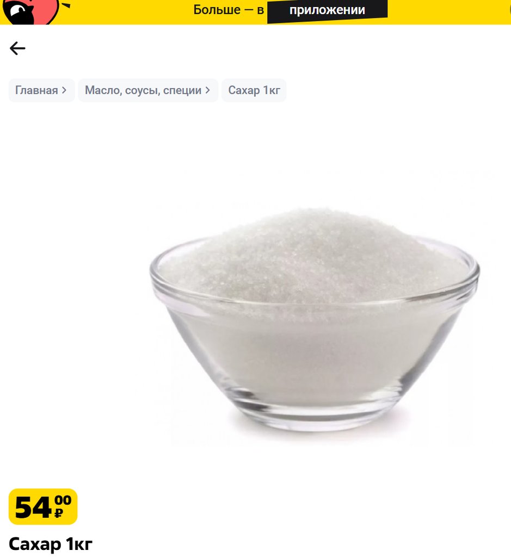
Task: Go back using the left arrow icon
Action: click(x=17, y=48)
